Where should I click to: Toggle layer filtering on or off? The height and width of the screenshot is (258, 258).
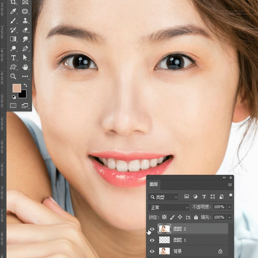230,197
